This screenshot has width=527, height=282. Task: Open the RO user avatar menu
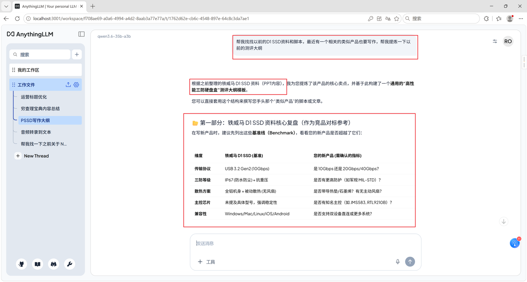(x=508, y=41)
